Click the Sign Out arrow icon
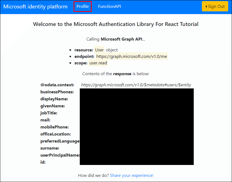 (206, 6)
